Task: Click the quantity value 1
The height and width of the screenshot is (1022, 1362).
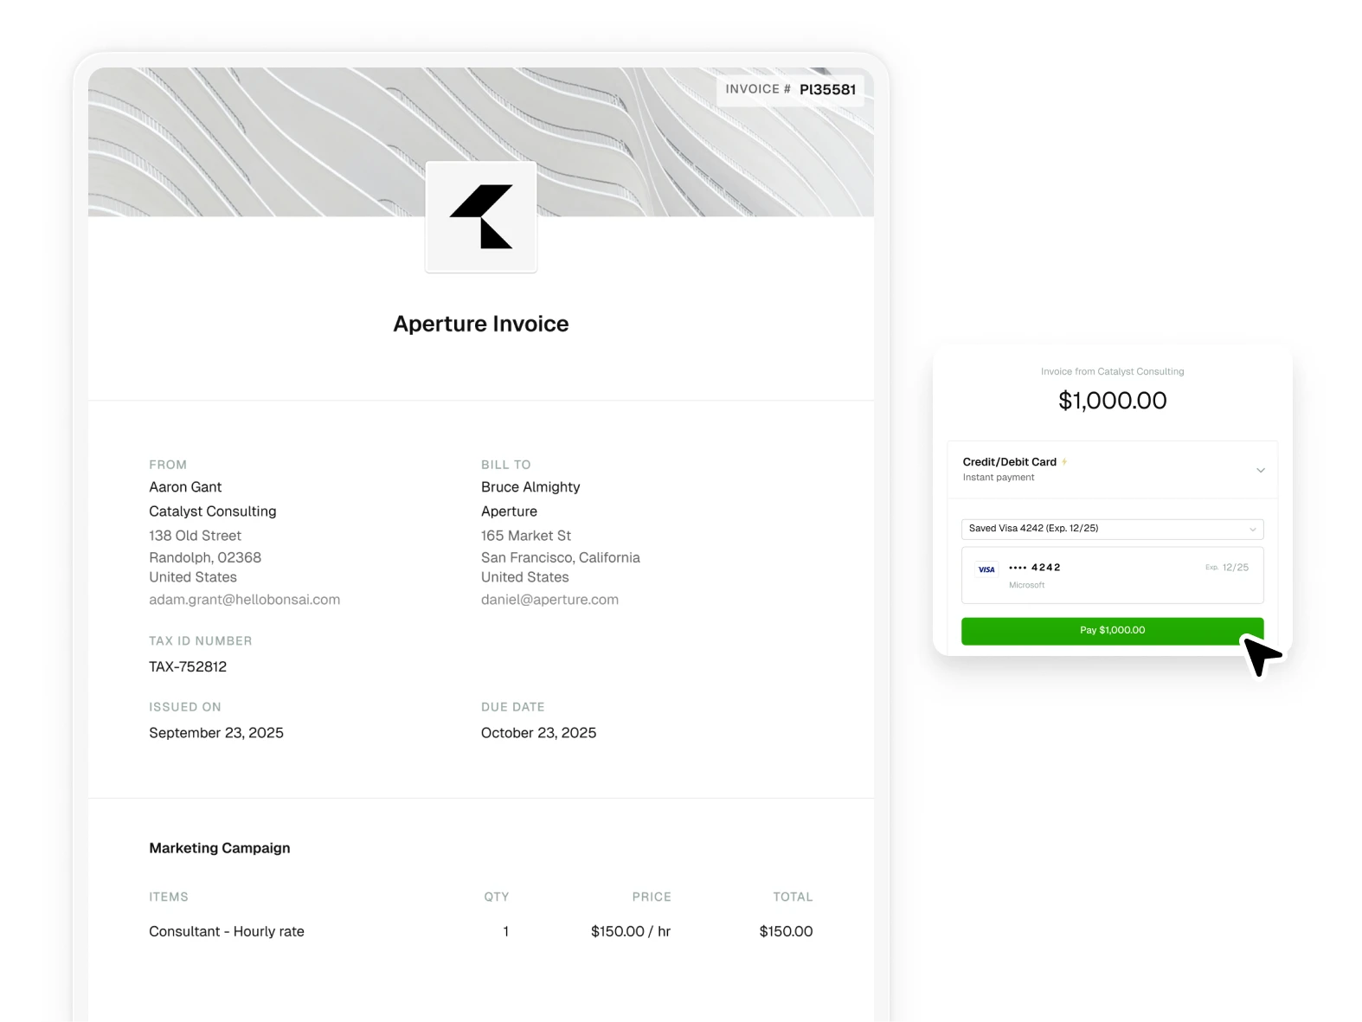Action: pyautogui.click(x=505, y=932)
